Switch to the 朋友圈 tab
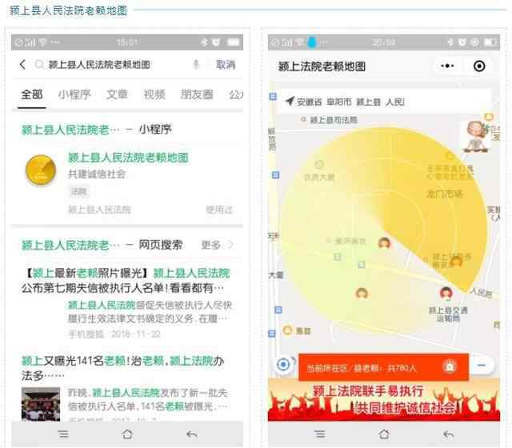Viewport: 512px width, 448px height. tap(197, 94)
